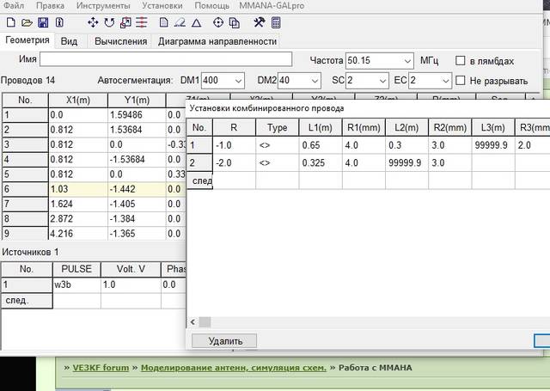Image resolution: width=550 pixels, height=391 pixels.
Task: Click the red horizontal lines icon
Action: [x=141, y=23]
